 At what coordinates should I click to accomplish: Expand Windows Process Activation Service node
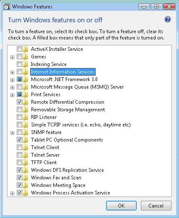coord(12,193)
